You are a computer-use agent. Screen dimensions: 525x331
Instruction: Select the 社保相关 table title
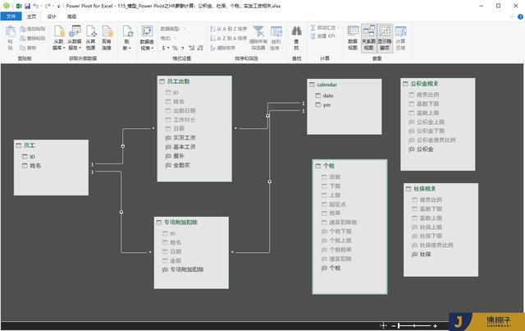(425, 189)
